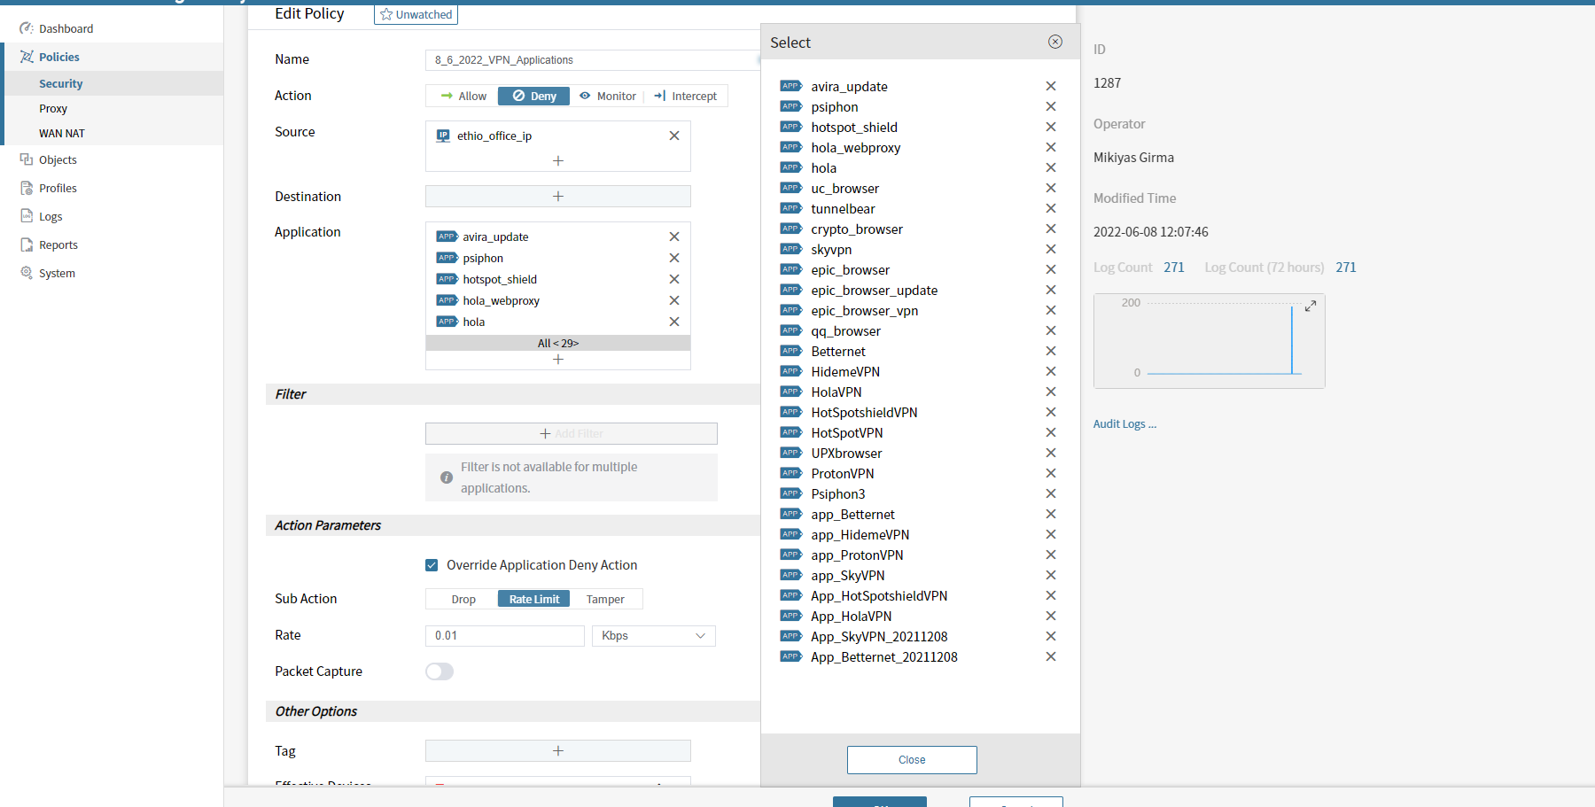The height and width of the screenshot is (807, 1595).
Task: Delete ProtonVPN from the Select list
Action: tap(1050, 474)
